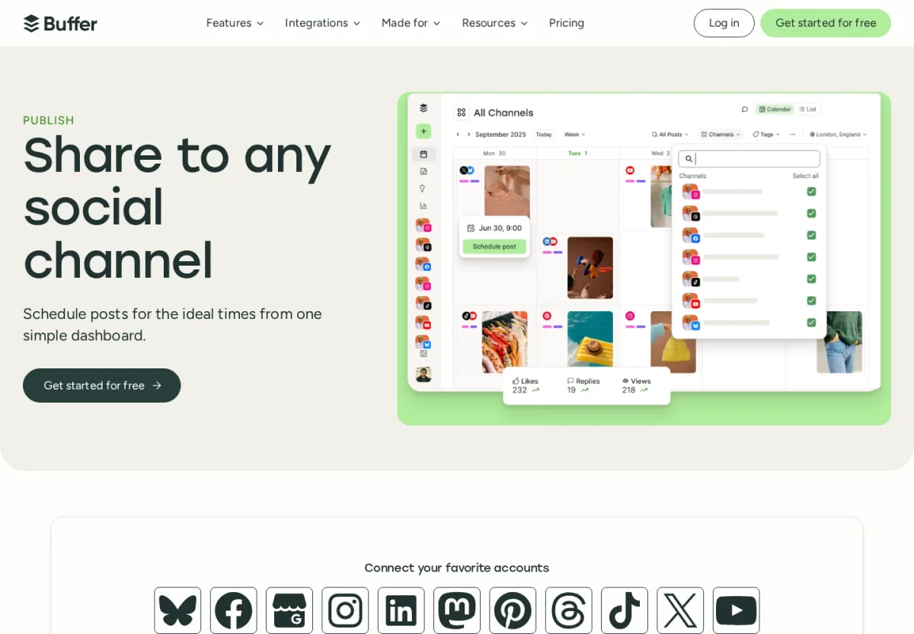Select the YouTube channel avatar in dashboard sidebar
This screenshot has height=634, width=914.
423,323
